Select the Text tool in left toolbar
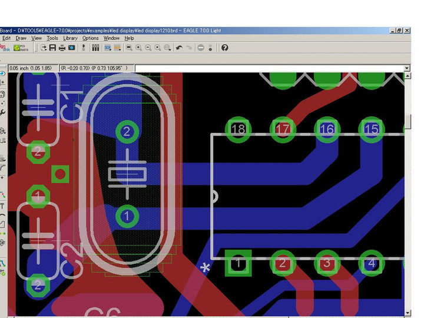The height and width of the screenshot is (318, 424). (x=2, y=206)
